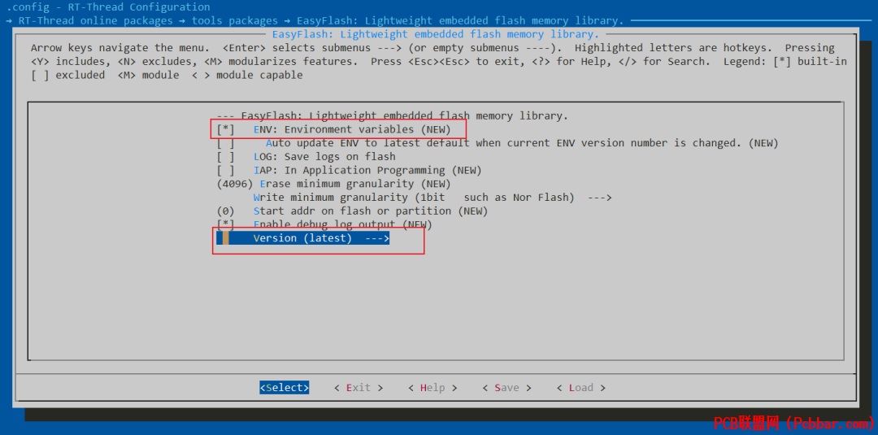Open Write minimum granularity submenu
Image resolution: width=878 pixels, height=435 pixels.
tap(432, 198)
